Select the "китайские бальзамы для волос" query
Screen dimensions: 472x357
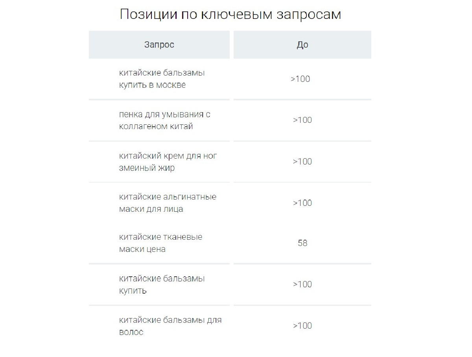(x=170, y=326)
